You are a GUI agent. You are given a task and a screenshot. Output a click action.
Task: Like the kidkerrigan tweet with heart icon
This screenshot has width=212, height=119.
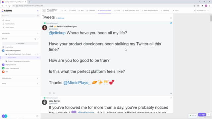click(50, 93)
